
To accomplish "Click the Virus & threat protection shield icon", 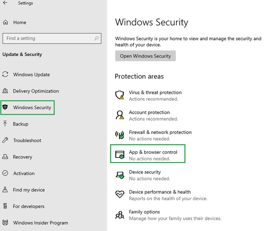I will 120,95.
